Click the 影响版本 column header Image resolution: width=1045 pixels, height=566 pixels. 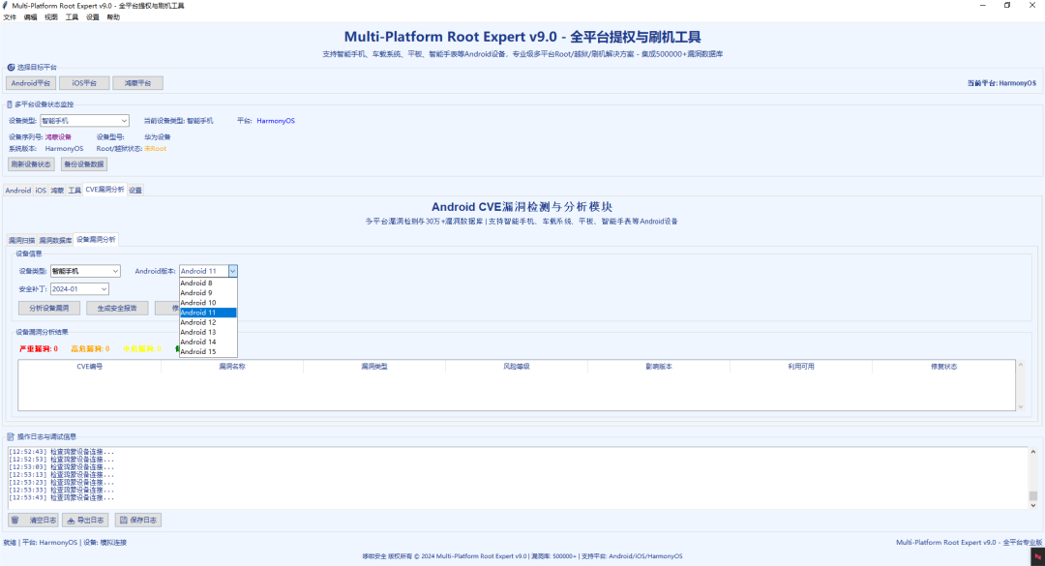coord(659,367)
